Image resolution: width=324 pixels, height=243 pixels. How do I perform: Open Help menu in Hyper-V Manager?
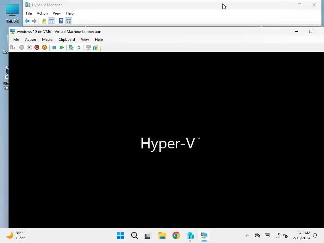coord(70,13)
